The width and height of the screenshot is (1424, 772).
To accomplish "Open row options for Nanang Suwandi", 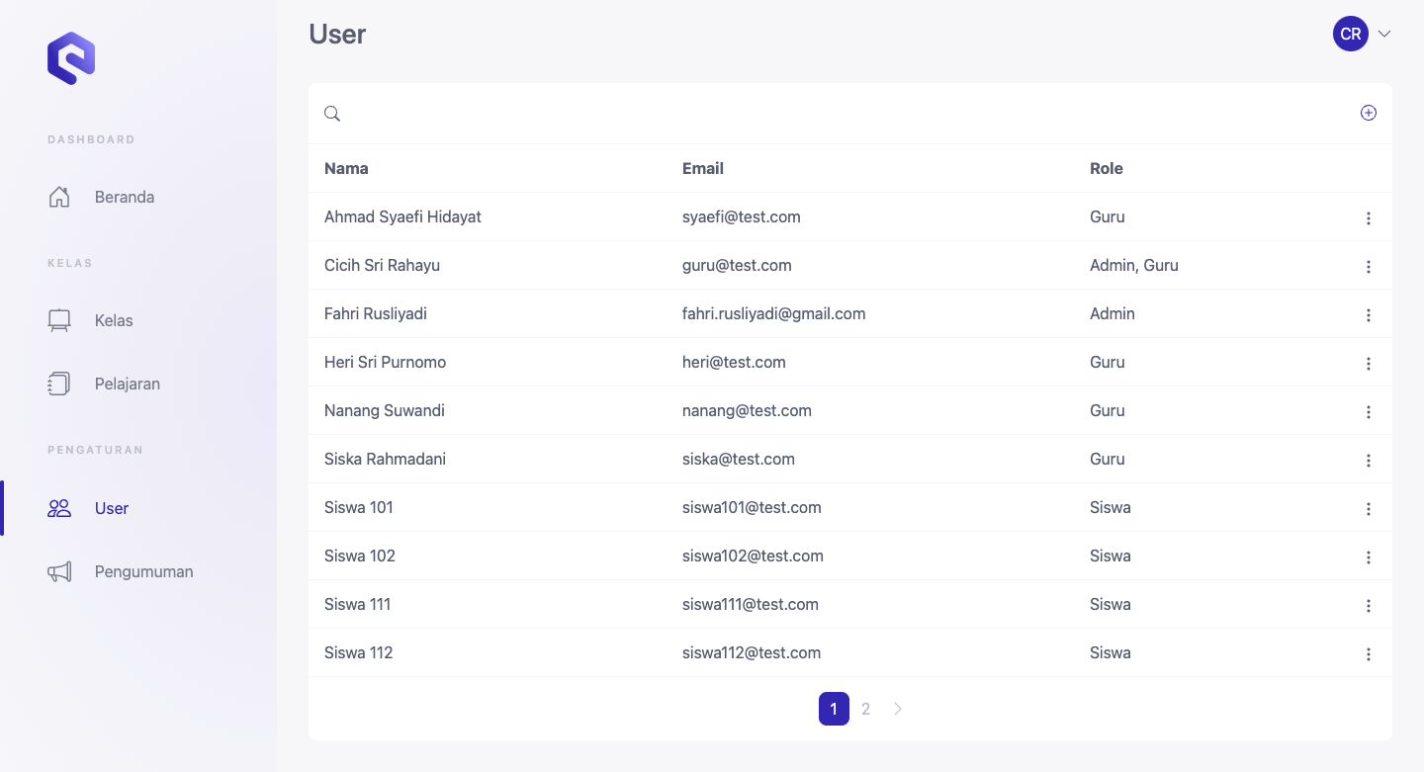I will (x=1369, y=412).
